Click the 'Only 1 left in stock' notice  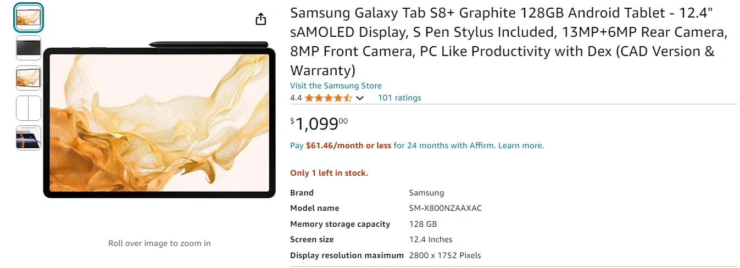[329, 173]
